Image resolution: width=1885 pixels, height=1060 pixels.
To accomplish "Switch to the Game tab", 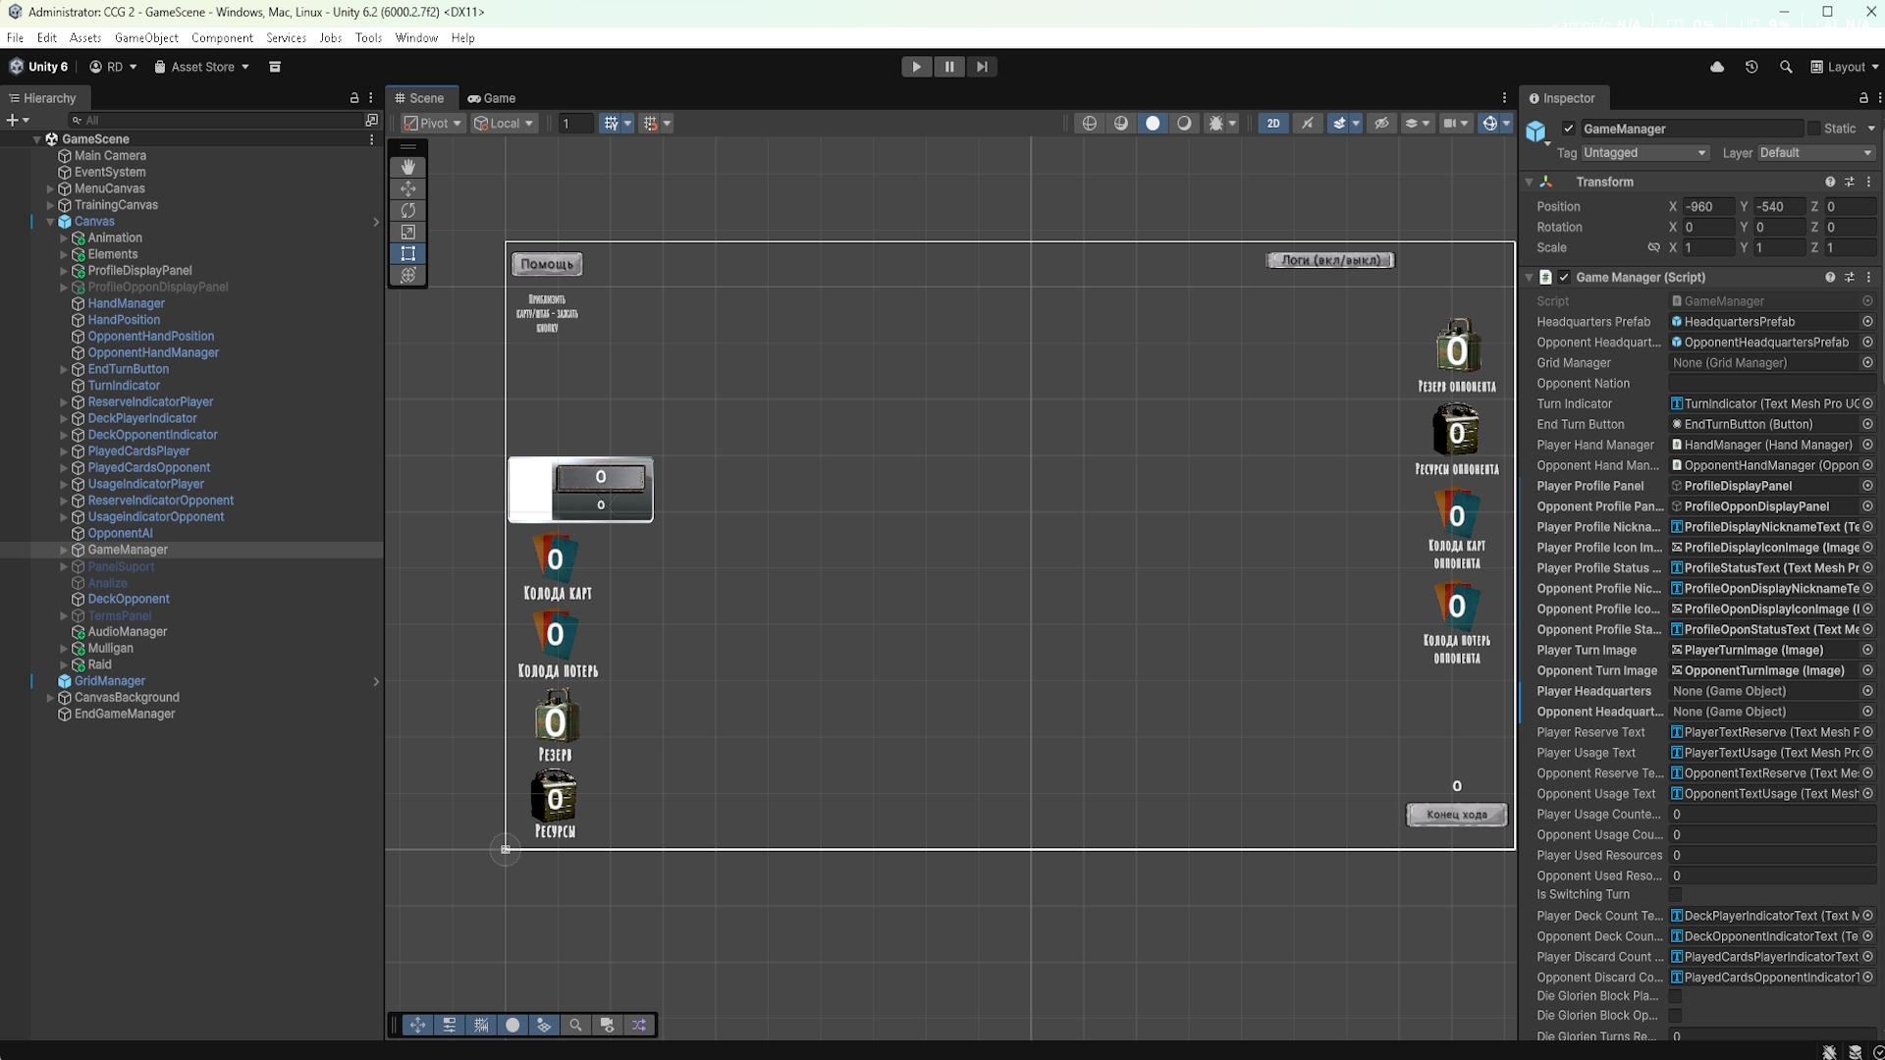I will click(x=492, y=98).
